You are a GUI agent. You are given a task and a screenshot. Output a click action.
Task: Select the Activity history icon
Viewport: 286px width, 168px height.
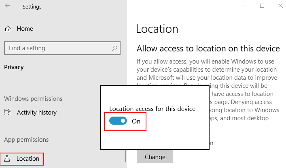tap(7, 112)
